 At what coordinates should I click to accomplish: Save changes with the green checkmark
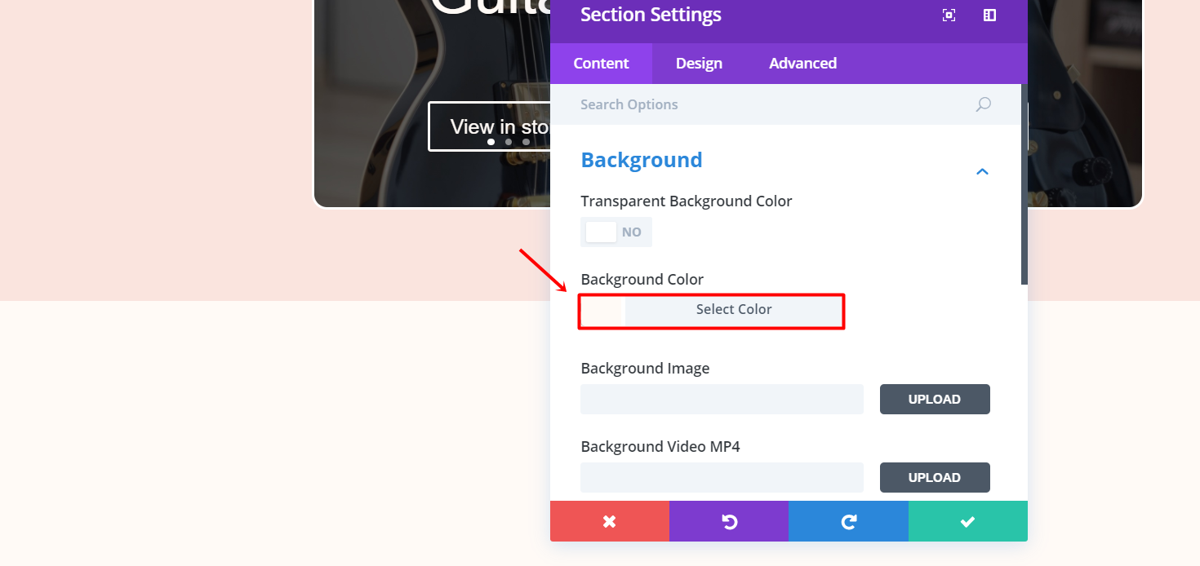click(967, 521)
